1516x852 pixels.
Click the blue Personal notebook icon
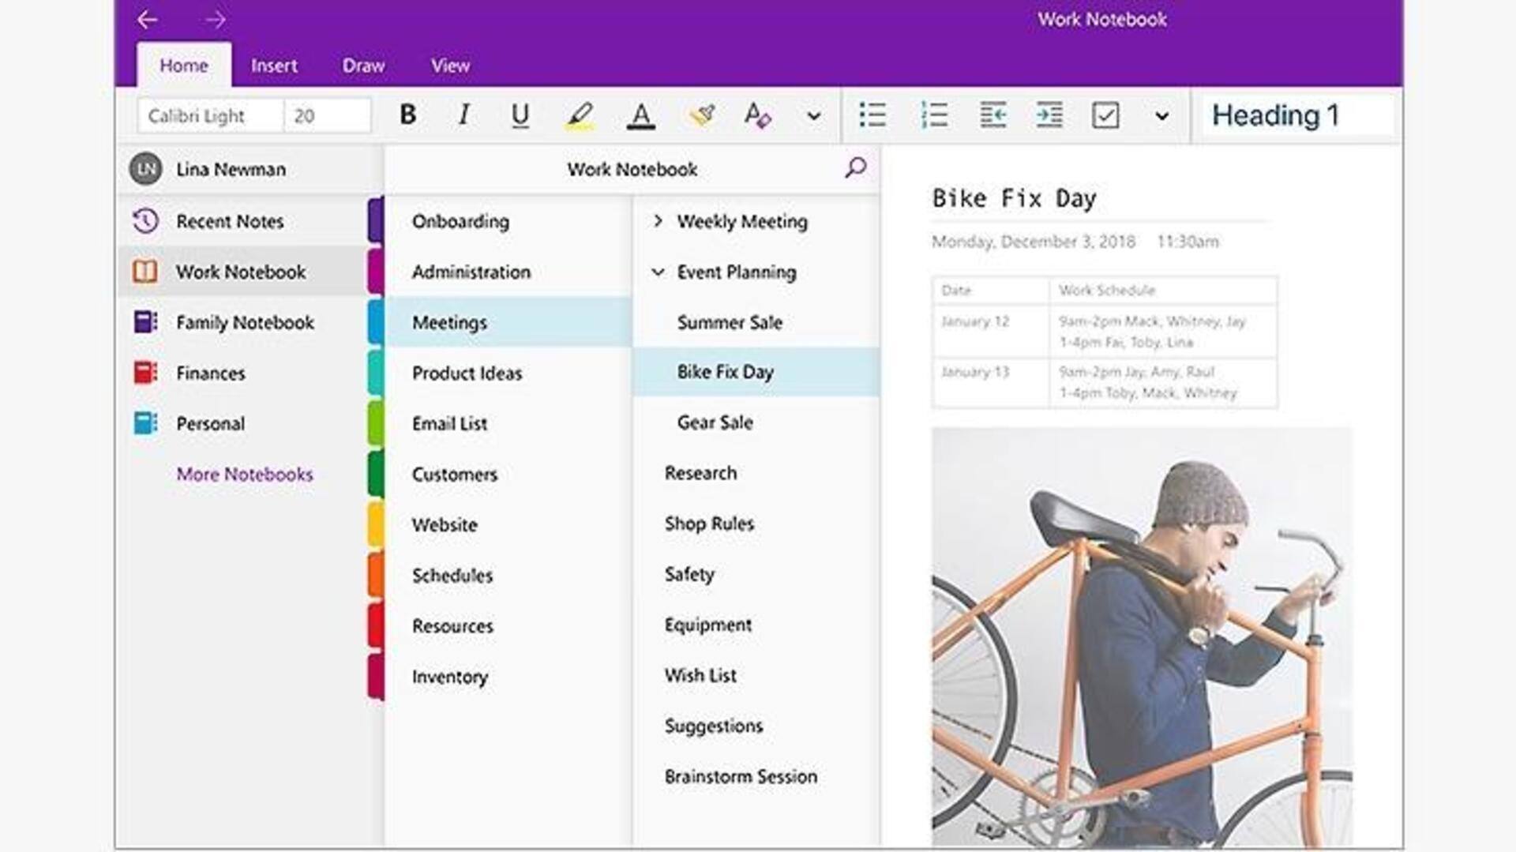click(145, 423)
